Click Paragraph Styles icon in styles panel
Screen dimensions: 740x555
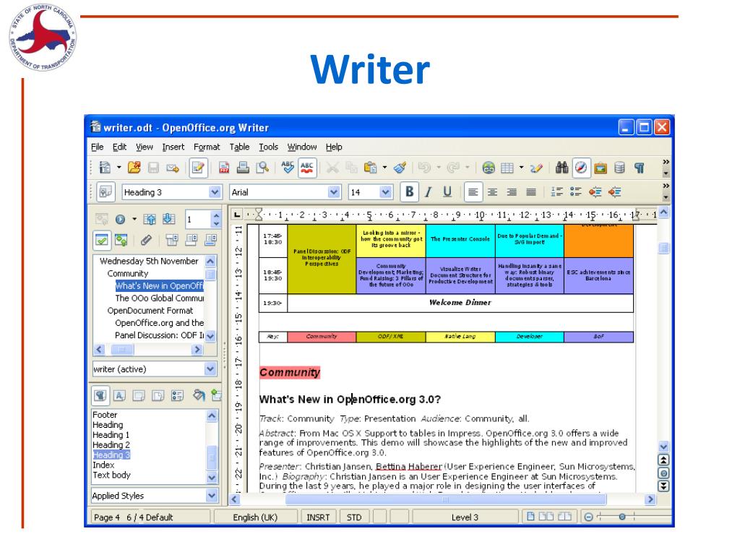point(100,395)
